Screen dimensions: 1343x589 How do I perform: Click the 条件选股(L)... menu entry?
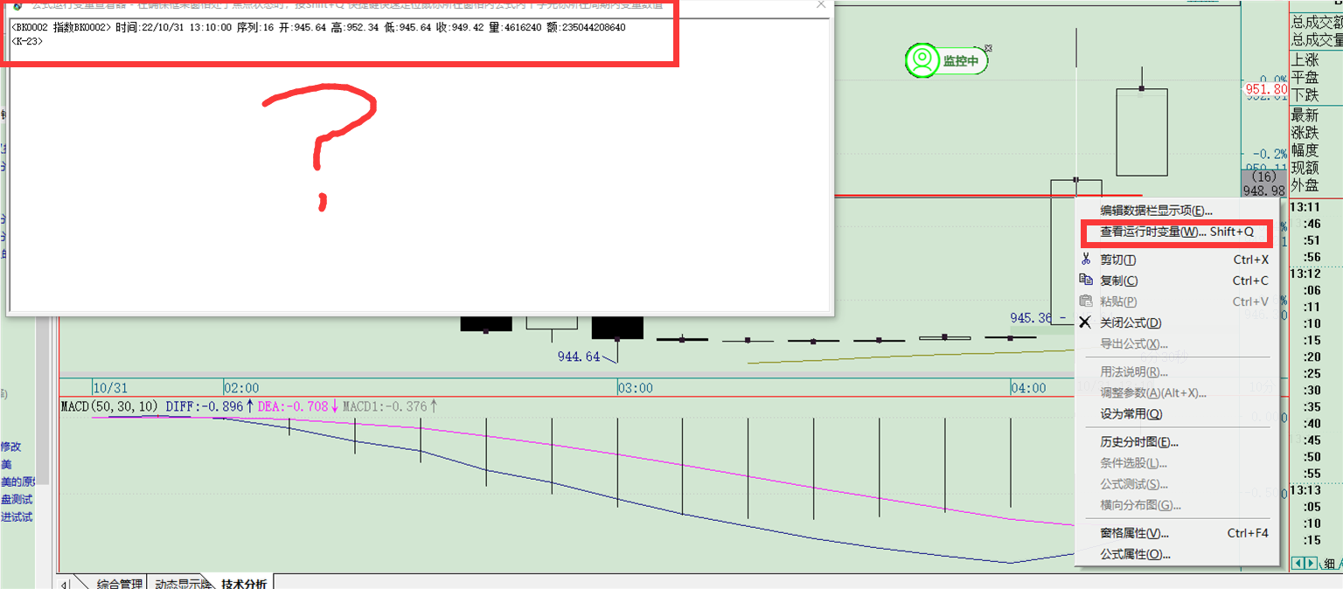1176,462
